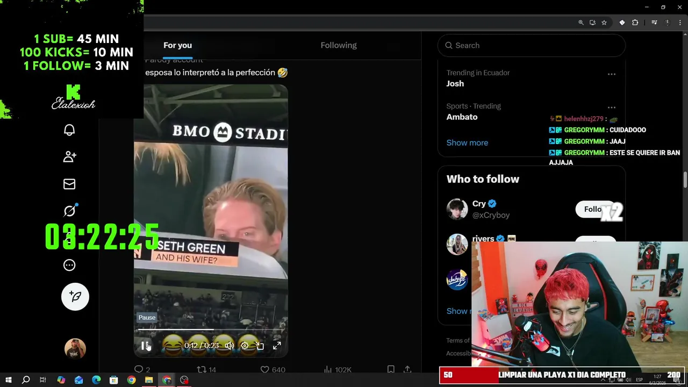This screenshot has height=387, width=688.
Task: Open the rivers profile name link
Action: (483, 238)
